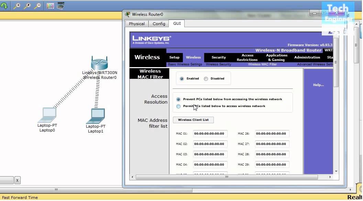
Task: Click the router GUI vertical scrollbar thumb
Action: point(336,62)
